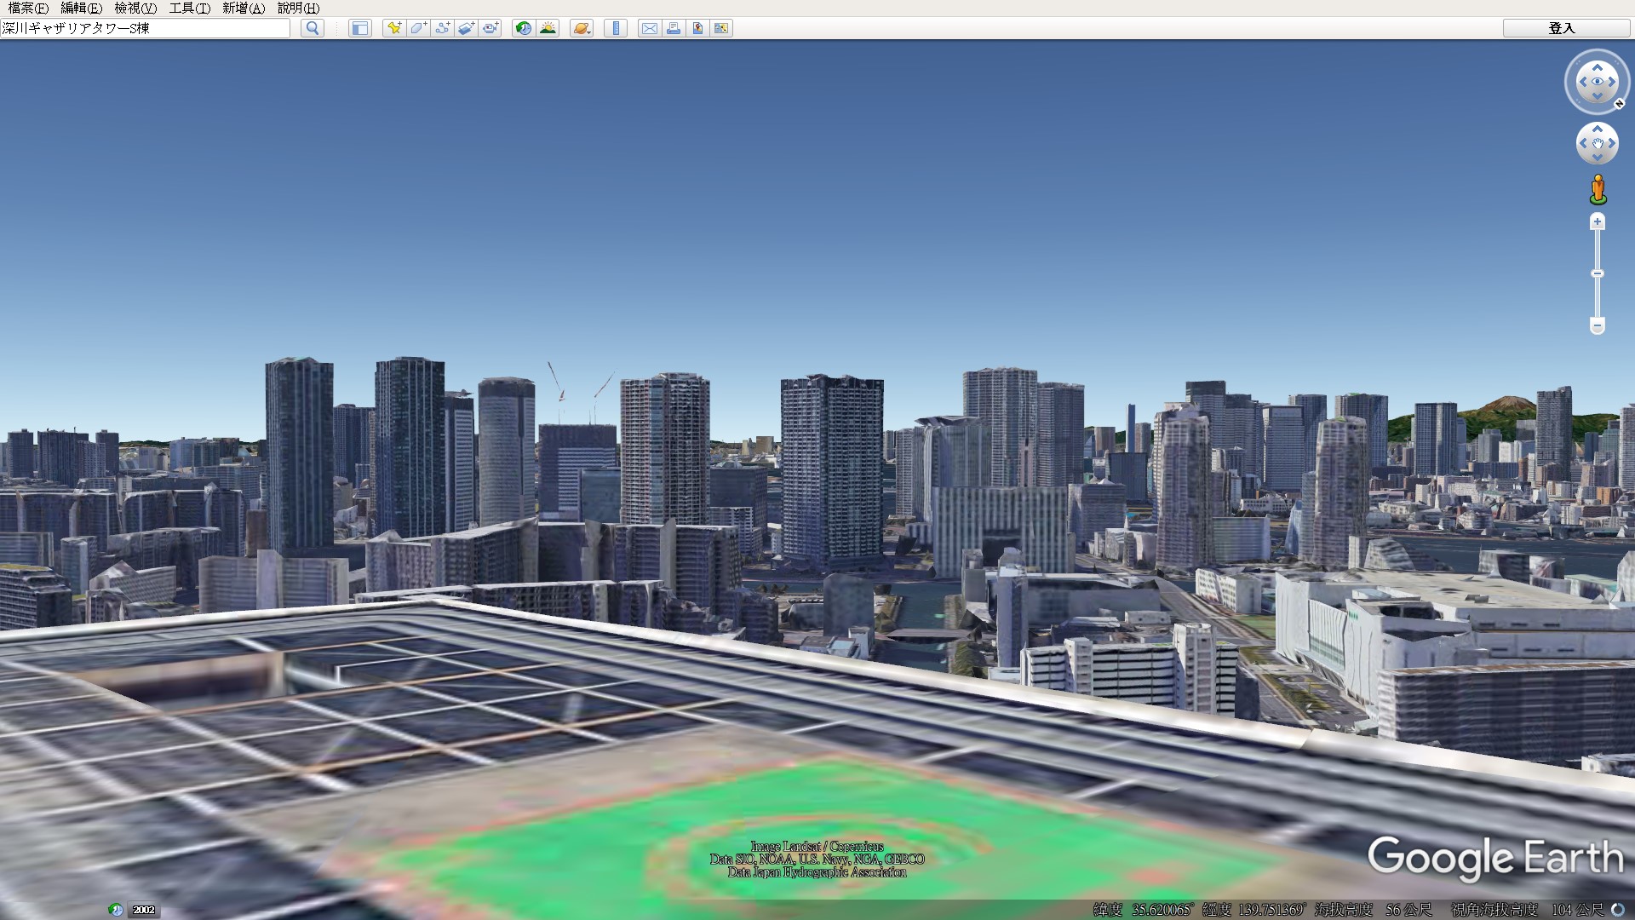Move right with the hand control's right arrow

(1611, 144)
